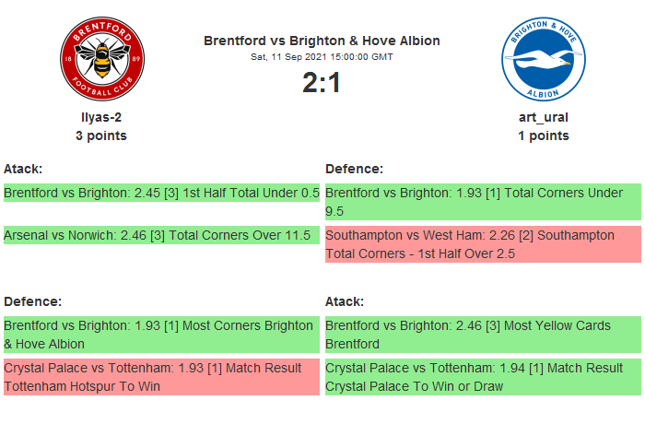Click the 3 points label under Ilyas-2
This screenshot has width=645, height=424.
101,135
